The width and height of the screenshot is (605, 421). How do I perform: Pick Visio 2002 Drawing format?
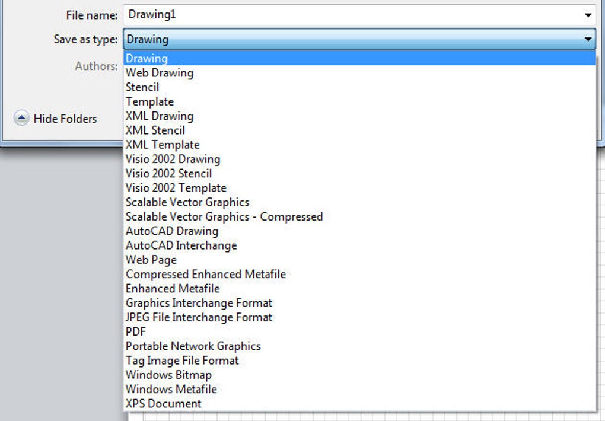click(359, 159)
